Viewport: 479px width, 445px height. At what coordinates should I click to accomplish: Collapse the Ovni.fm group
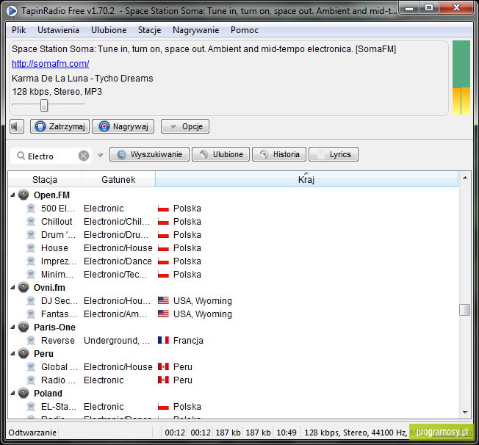[12, 287]
